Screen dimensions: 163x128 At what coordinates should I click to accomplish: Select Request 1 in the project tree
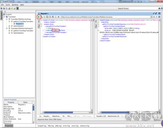click(x=20, y=24)
